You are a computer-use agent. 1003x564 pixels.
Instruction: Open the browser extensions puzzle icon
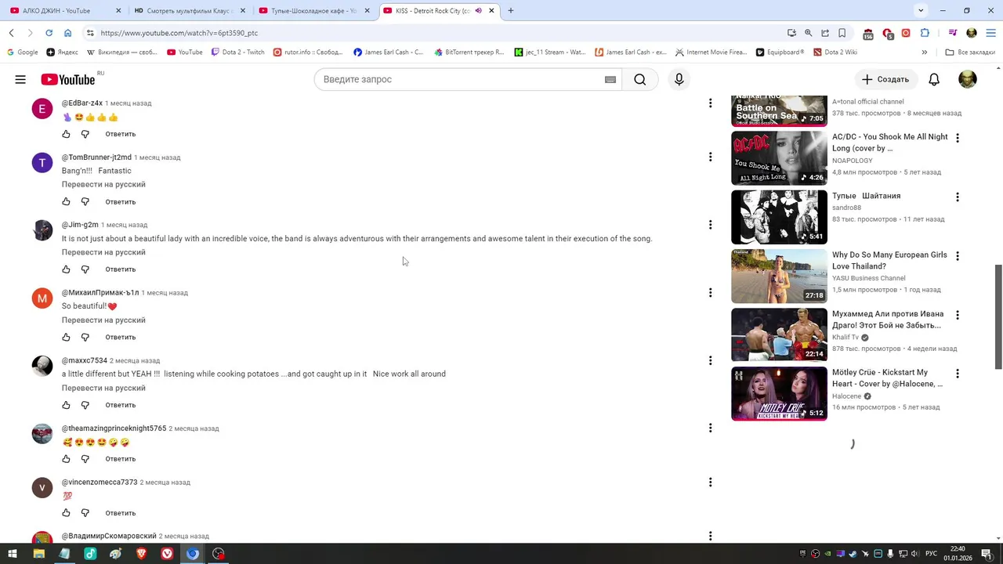(x=925, y=33)
